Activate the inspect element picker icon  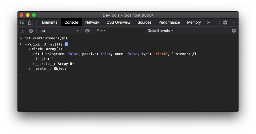[22, 22]
